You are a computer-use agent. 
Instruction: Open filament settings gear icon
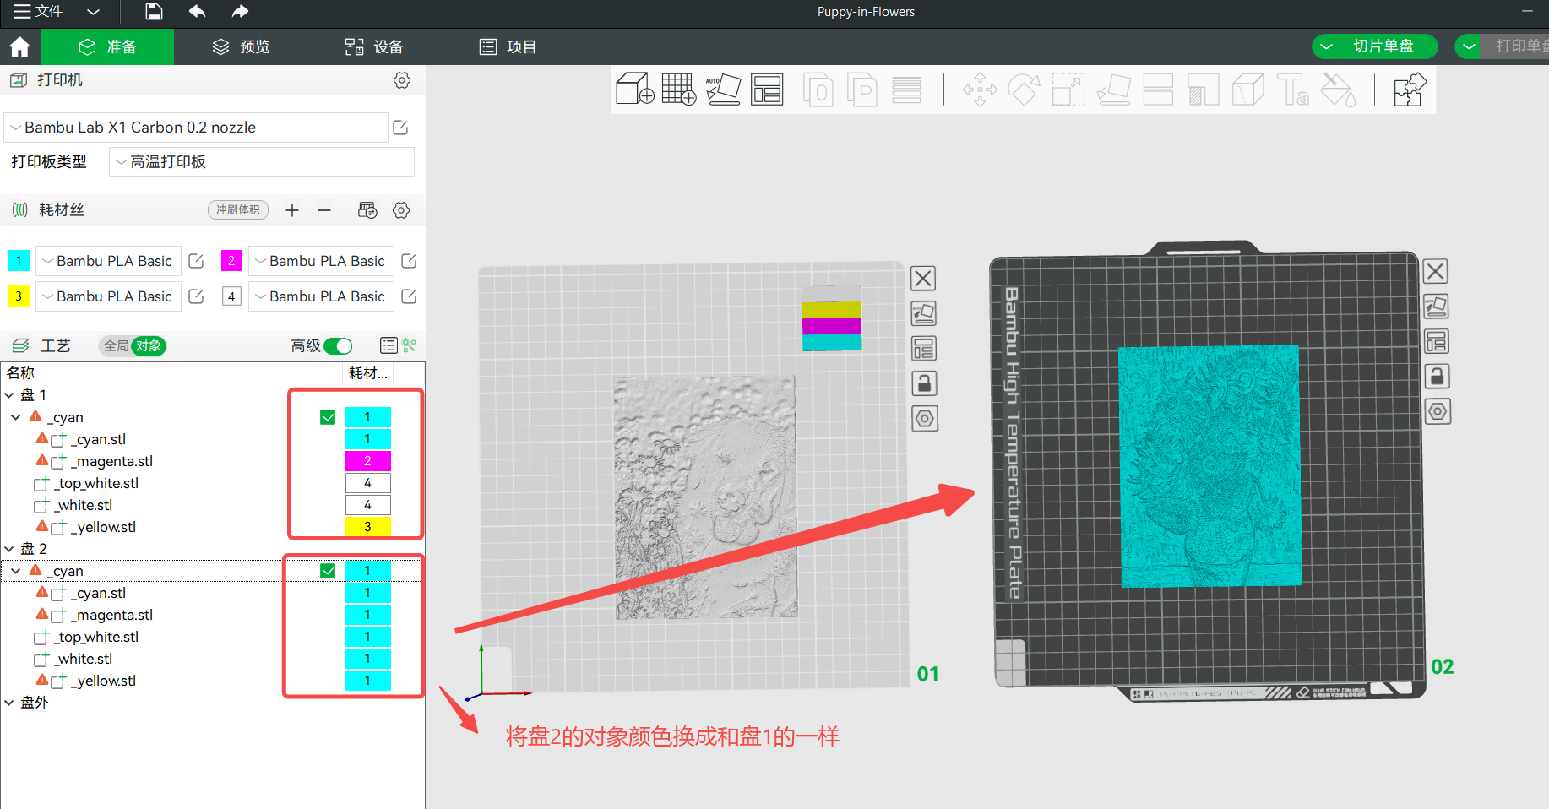(x=401, y=210)
